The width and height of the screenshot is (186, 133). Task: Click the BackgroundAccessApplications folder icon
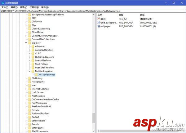click(x=29, y=15)
